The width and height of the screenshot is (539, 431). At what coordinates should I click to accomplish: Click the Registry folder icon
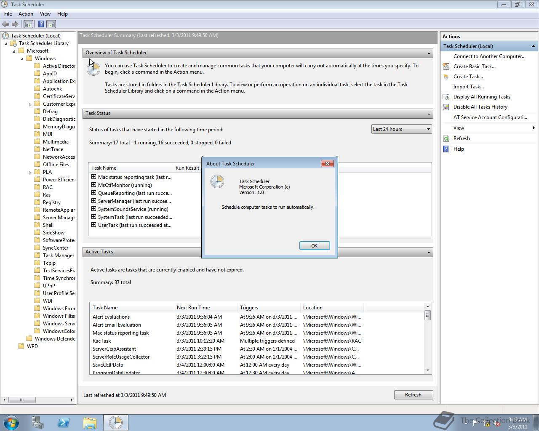tap(37, 202)
